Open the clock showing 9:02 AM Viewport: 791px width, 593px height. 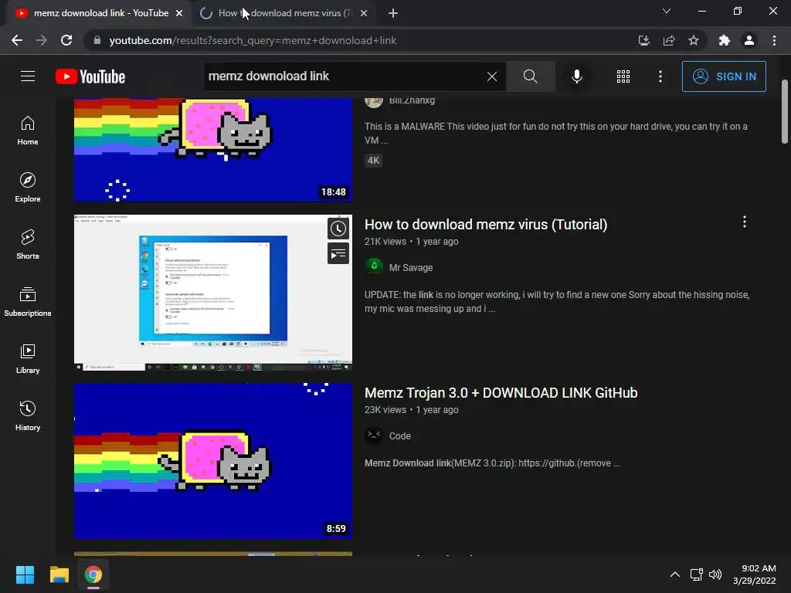(x=755, y=574)
